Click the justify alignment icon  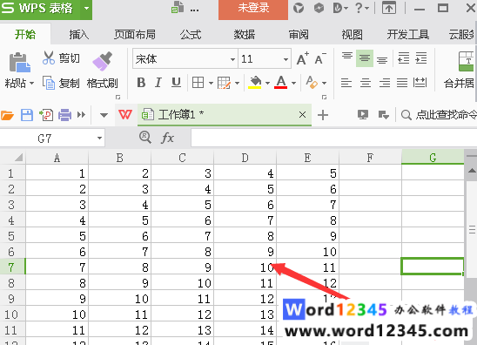pos(402,83)
